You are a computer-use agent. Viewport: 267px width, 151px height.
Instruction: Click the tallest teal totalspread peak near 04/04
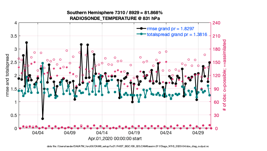(x=43, y=63)
